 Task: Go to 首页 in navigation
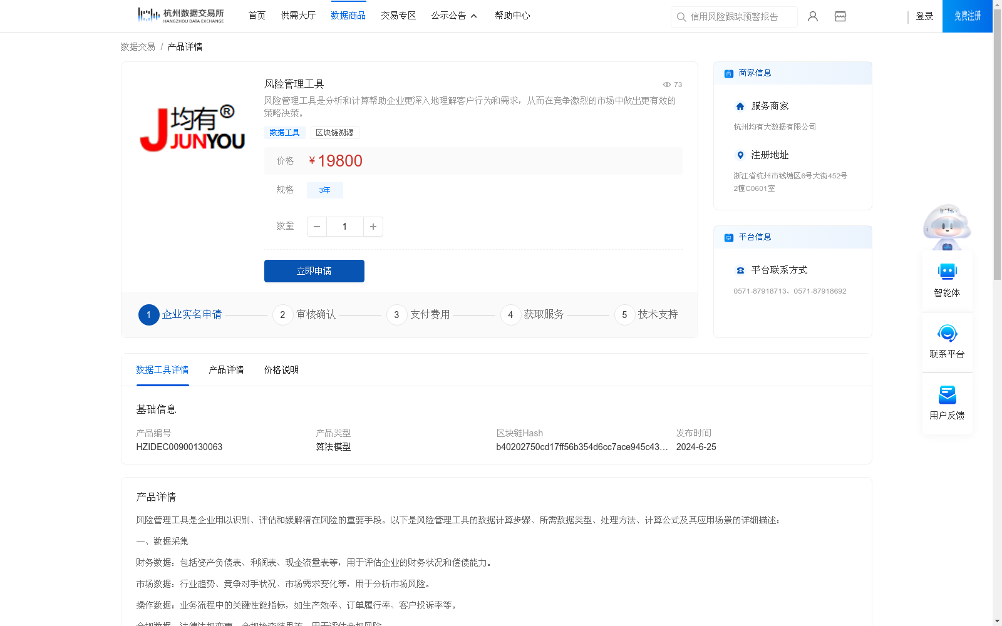click(257, 16)
